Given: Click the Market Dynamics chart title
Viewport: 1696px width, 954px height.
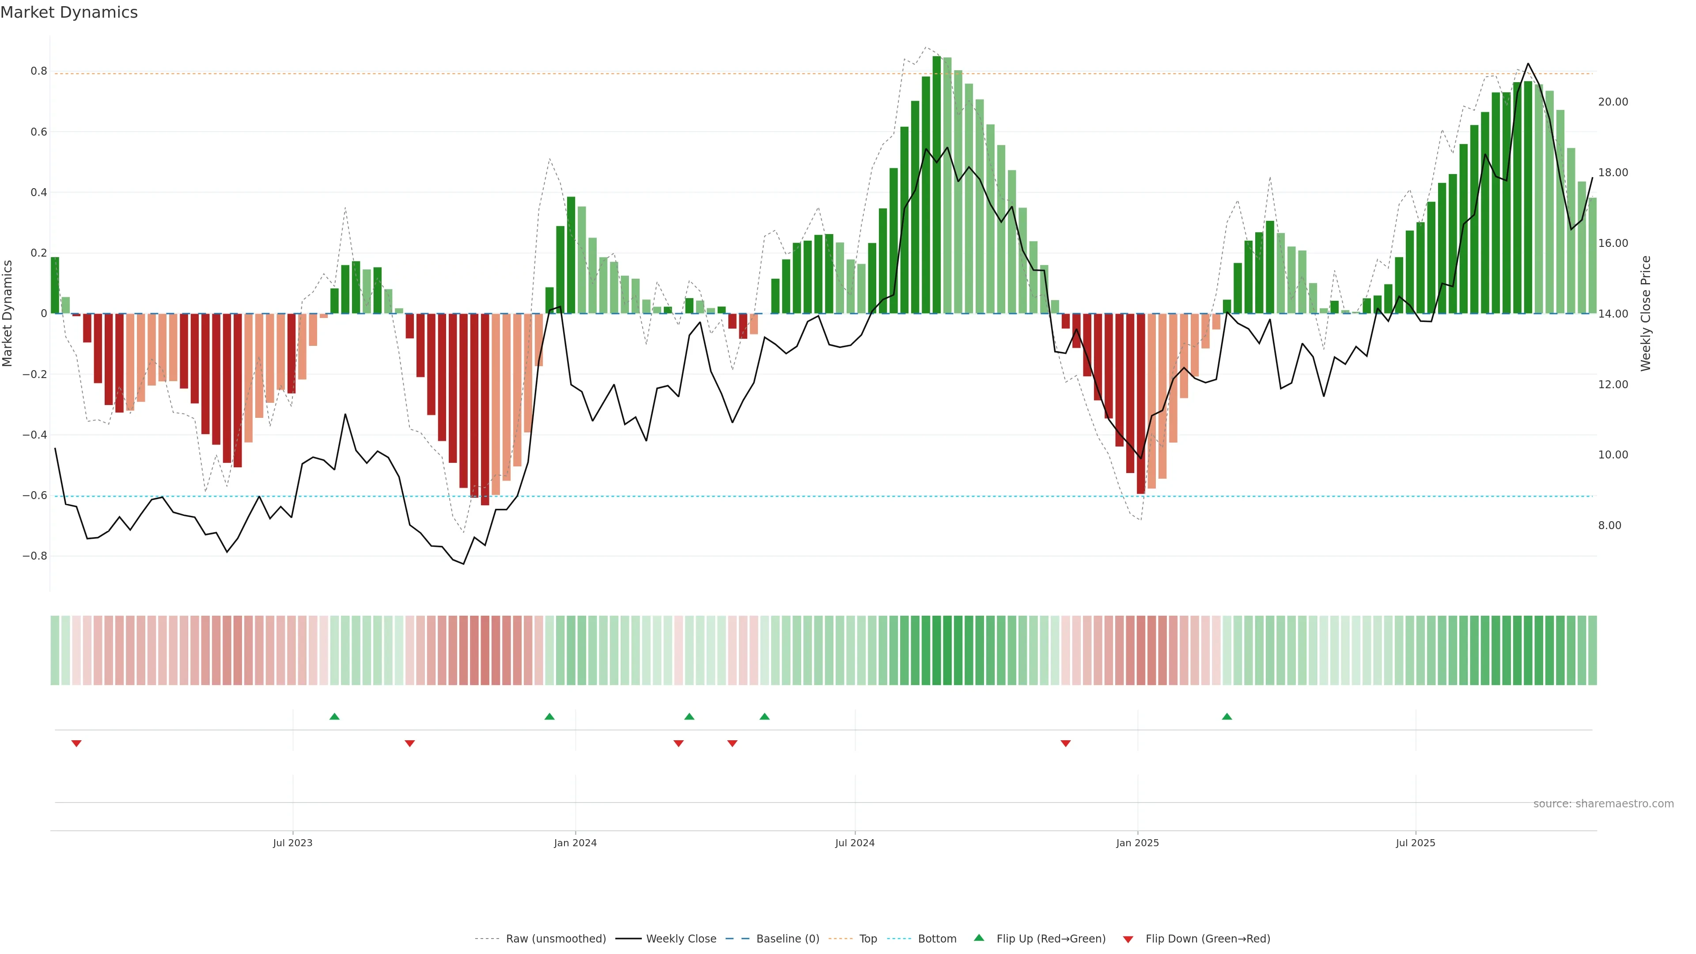Looking at the screenshot, I should click(x=69, y=12).
